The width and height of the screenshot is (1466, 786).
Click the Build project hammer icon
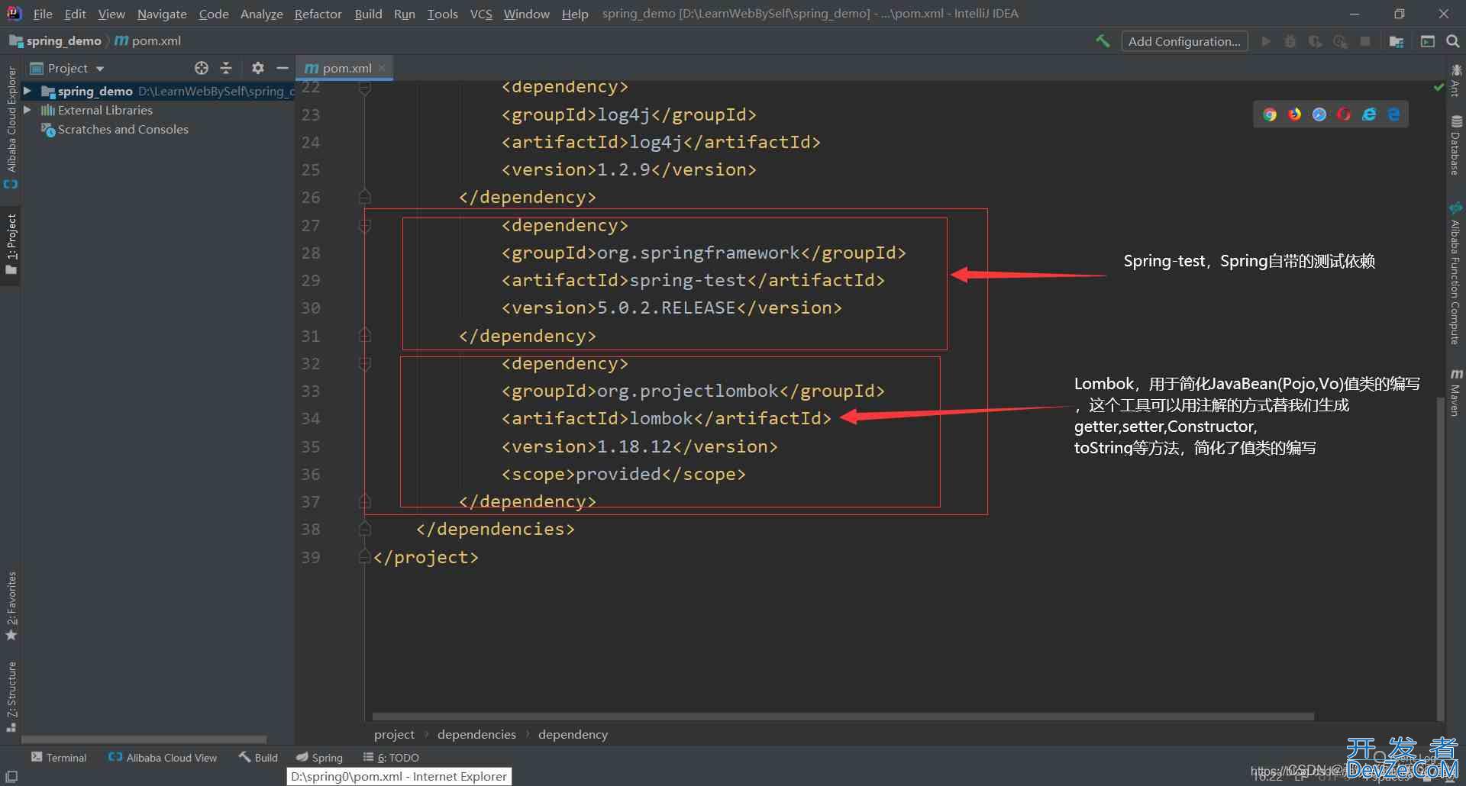point(1103,41)
